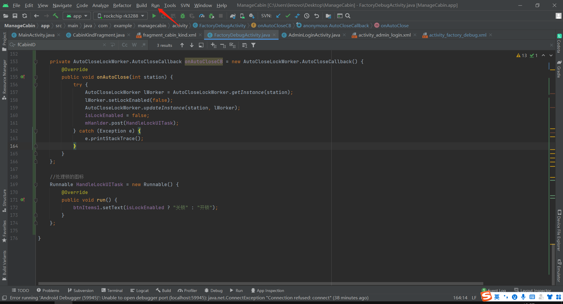Toggle whole words W option
Image resolution: width=563 pixels, height=304 pixels.
click(x=134, y=45)
